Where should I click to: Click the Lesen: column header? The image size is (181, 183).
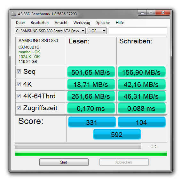tap(79, 41)
